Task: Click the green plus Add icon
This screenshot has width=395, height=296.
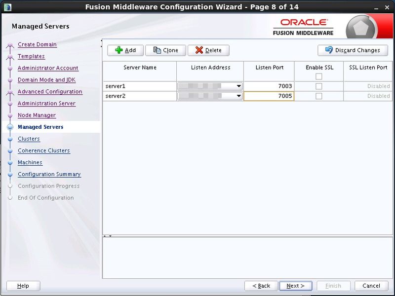Action: (x=118, y=50)
